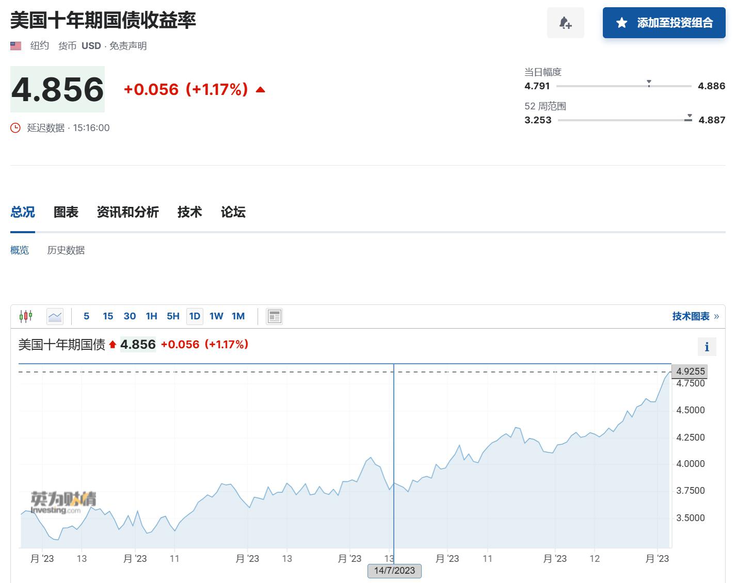
Task: Click the alert bell icon
Action: [x=565, y=23]
